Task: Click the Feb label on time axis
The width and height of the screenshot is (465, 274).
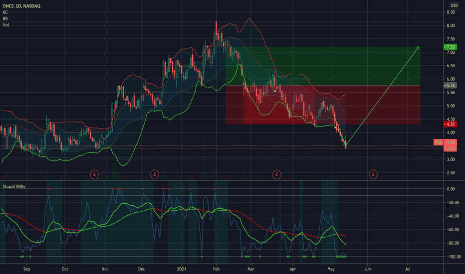Action: (216, 269)
